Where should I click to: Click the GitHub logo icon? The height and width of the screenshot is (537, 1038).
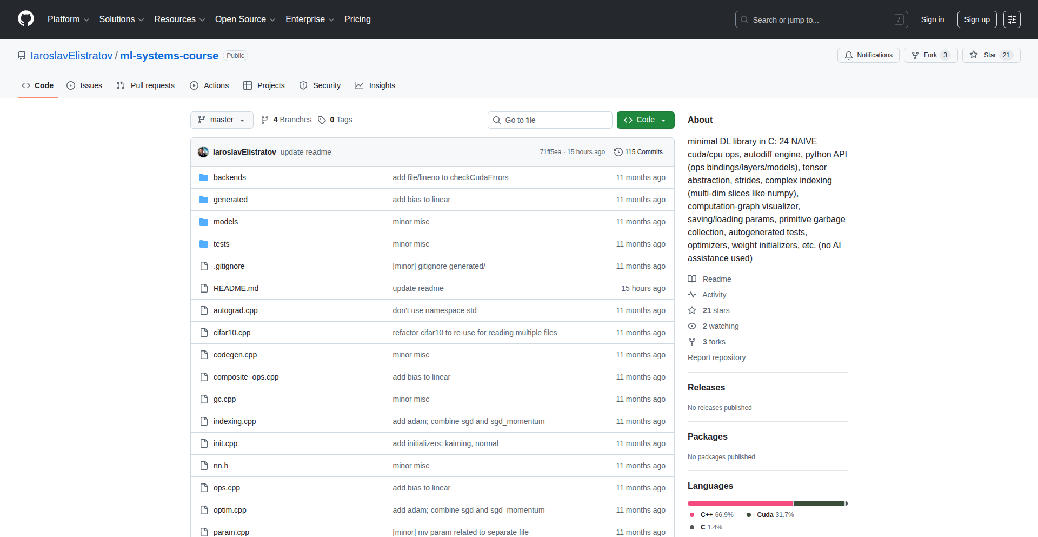pyautogui.click(x=25, y=19)
